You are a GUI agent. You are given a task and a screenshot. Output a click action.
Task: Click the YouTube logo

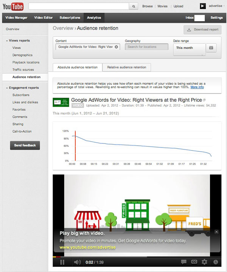(13, 6)
